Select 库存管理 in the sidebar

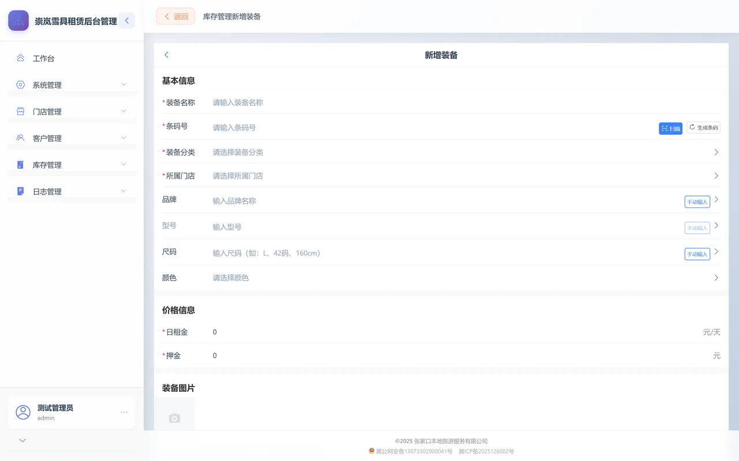point(72,165)
